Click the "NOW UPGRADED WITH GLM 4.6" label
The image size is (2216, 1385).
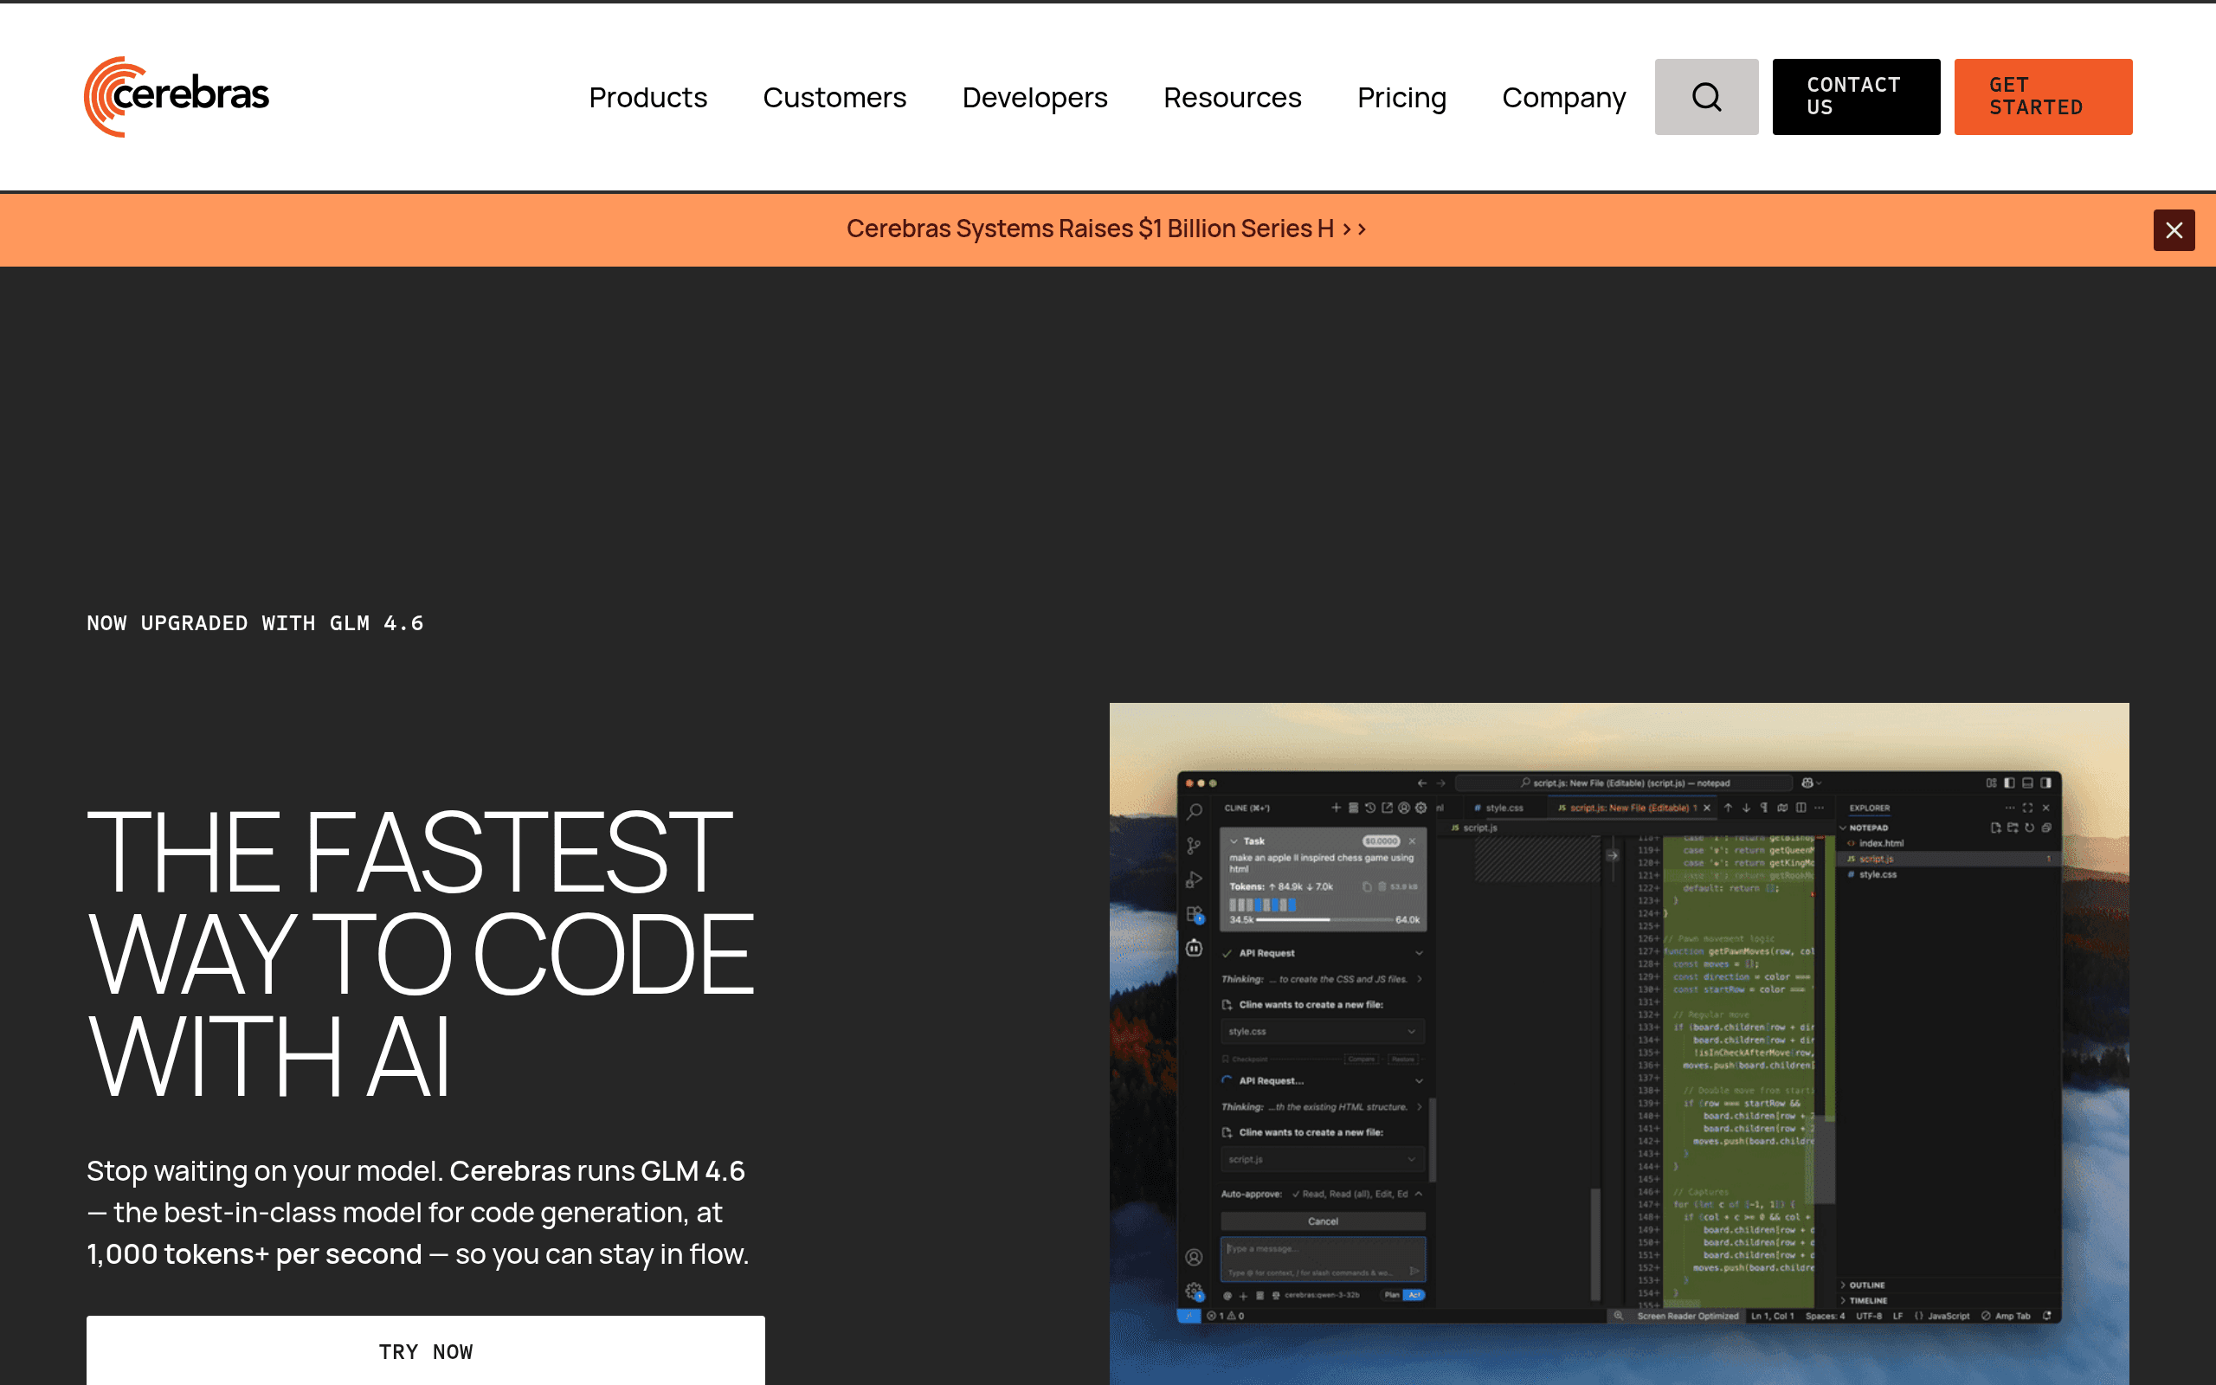point(255,623)
